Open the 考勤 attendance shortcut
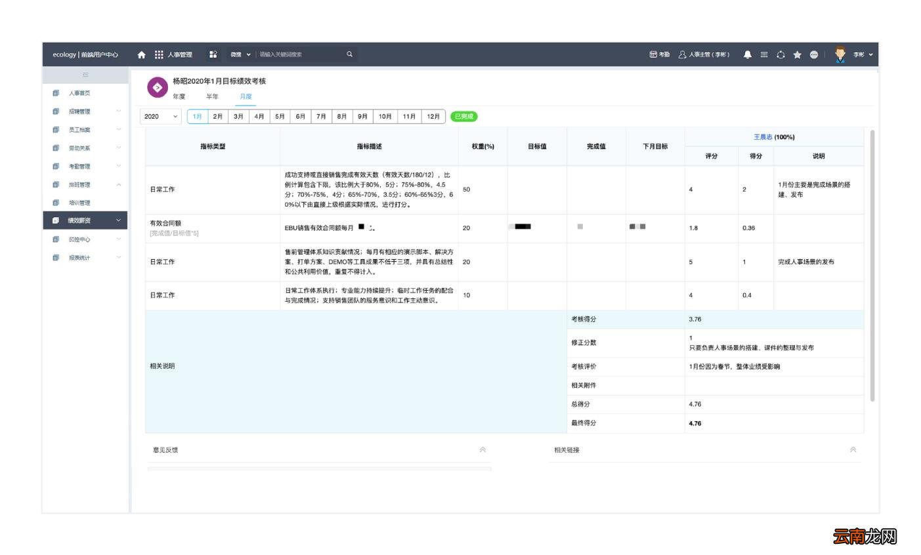Viewport: 921px width, 555px height. (659, 54)
